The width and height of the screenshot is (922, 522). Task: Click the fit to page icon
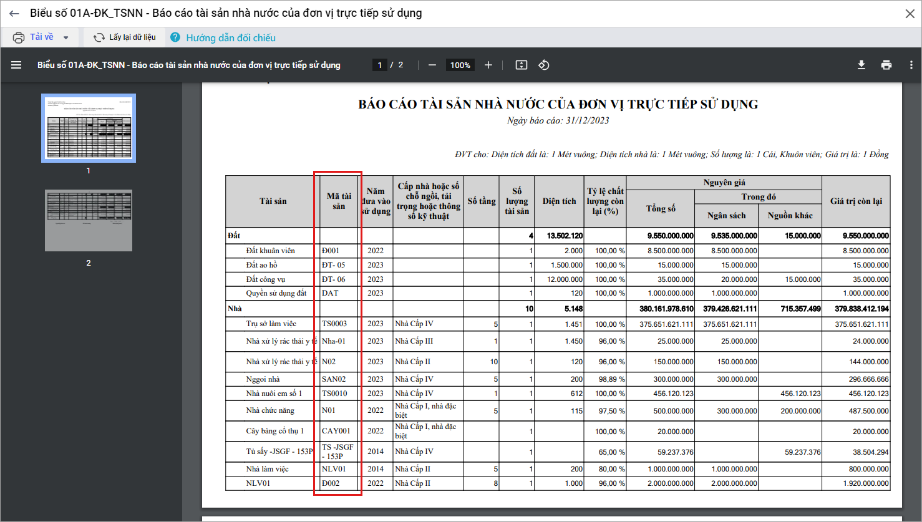point(522,65)
